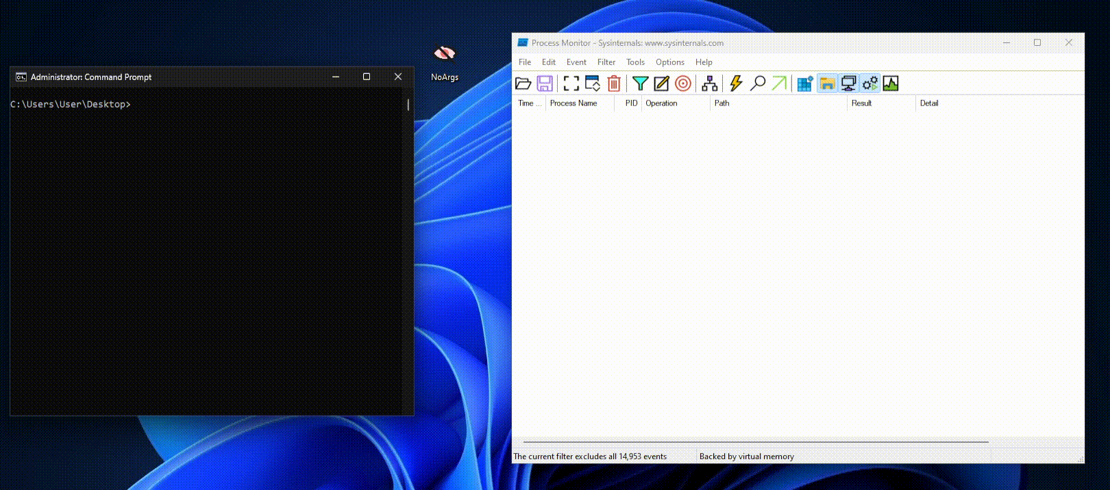Screen dimensions: 1110x490
Task: Click the Find magnifying glass icon
Action: (x=758, y=83)
